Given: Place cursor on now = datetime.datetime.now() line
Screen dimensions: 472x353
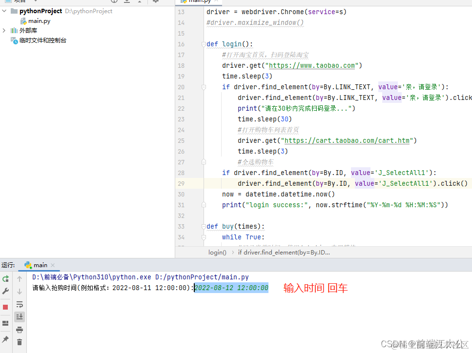Looking at the screenshot, I should tap(278, 194).
